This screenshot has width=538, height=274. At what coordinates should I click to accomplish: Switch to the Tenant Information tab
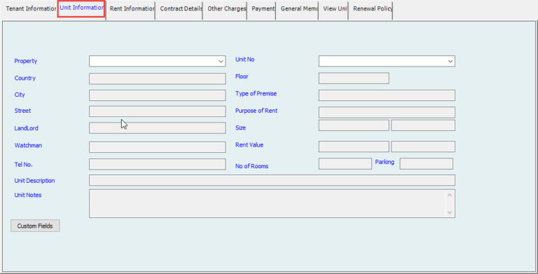coord(30,9)
